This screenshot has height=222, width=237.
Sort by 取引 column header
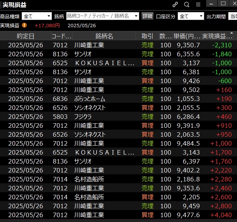(x=147, y=36)
